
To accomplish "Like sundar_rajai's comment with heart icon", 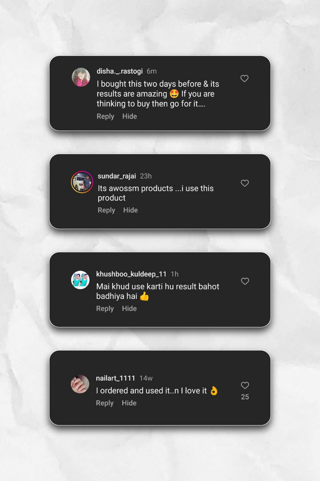I will [245, 183].
